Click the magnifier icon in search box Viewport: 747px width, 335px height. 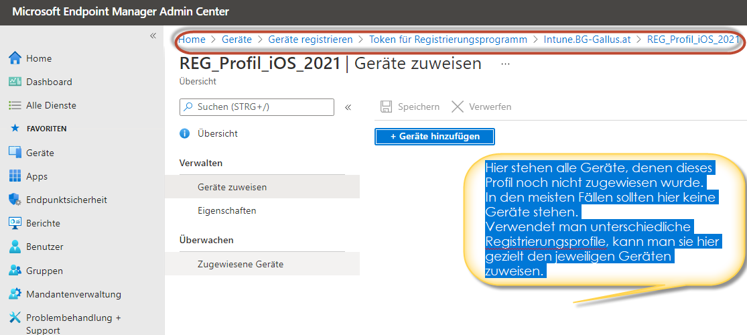[189, 107]
